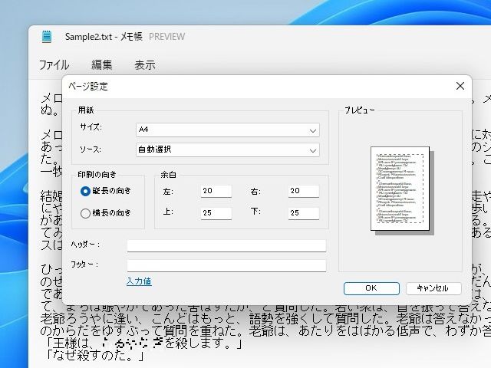Click the Sample2.txt - メモ帳 window title
Viewport: 491px width, 368px height.
coord(104,37)
